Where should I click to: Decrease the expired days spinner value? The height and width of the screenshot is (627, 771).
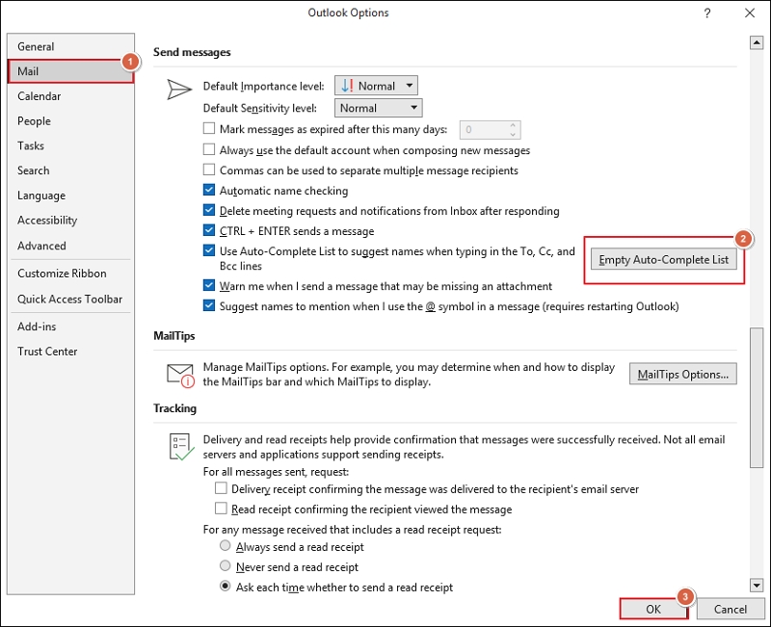click(x=513, y=134)
